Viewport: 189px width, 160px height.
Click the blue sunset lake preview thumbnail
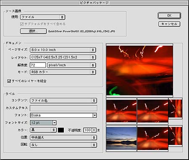click(121, 138)
